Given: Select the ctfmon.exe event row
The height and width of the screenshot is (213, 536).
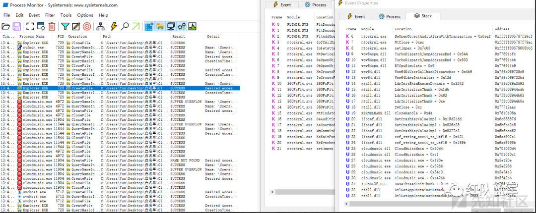Looking at the screenshot, I should (120, 48).
